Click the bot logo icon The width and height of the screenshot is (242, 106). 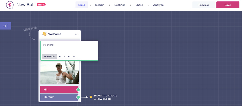click(10, 5)
